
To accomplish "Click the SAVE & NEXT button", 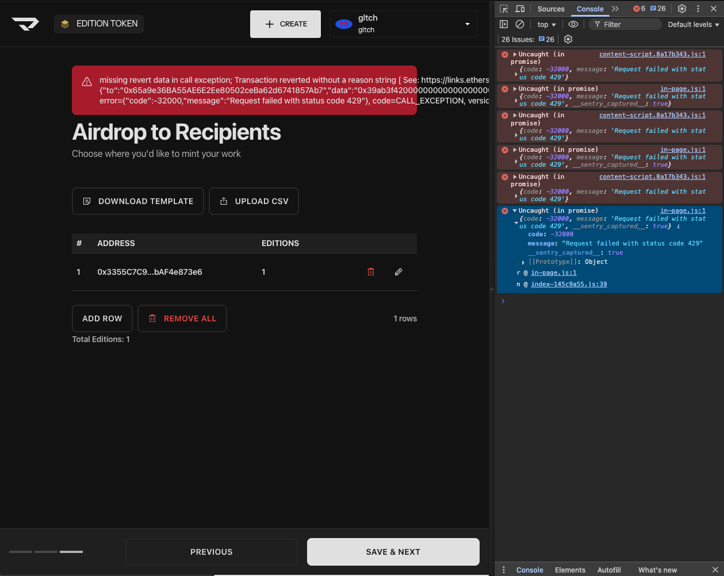I will point(393,552).
